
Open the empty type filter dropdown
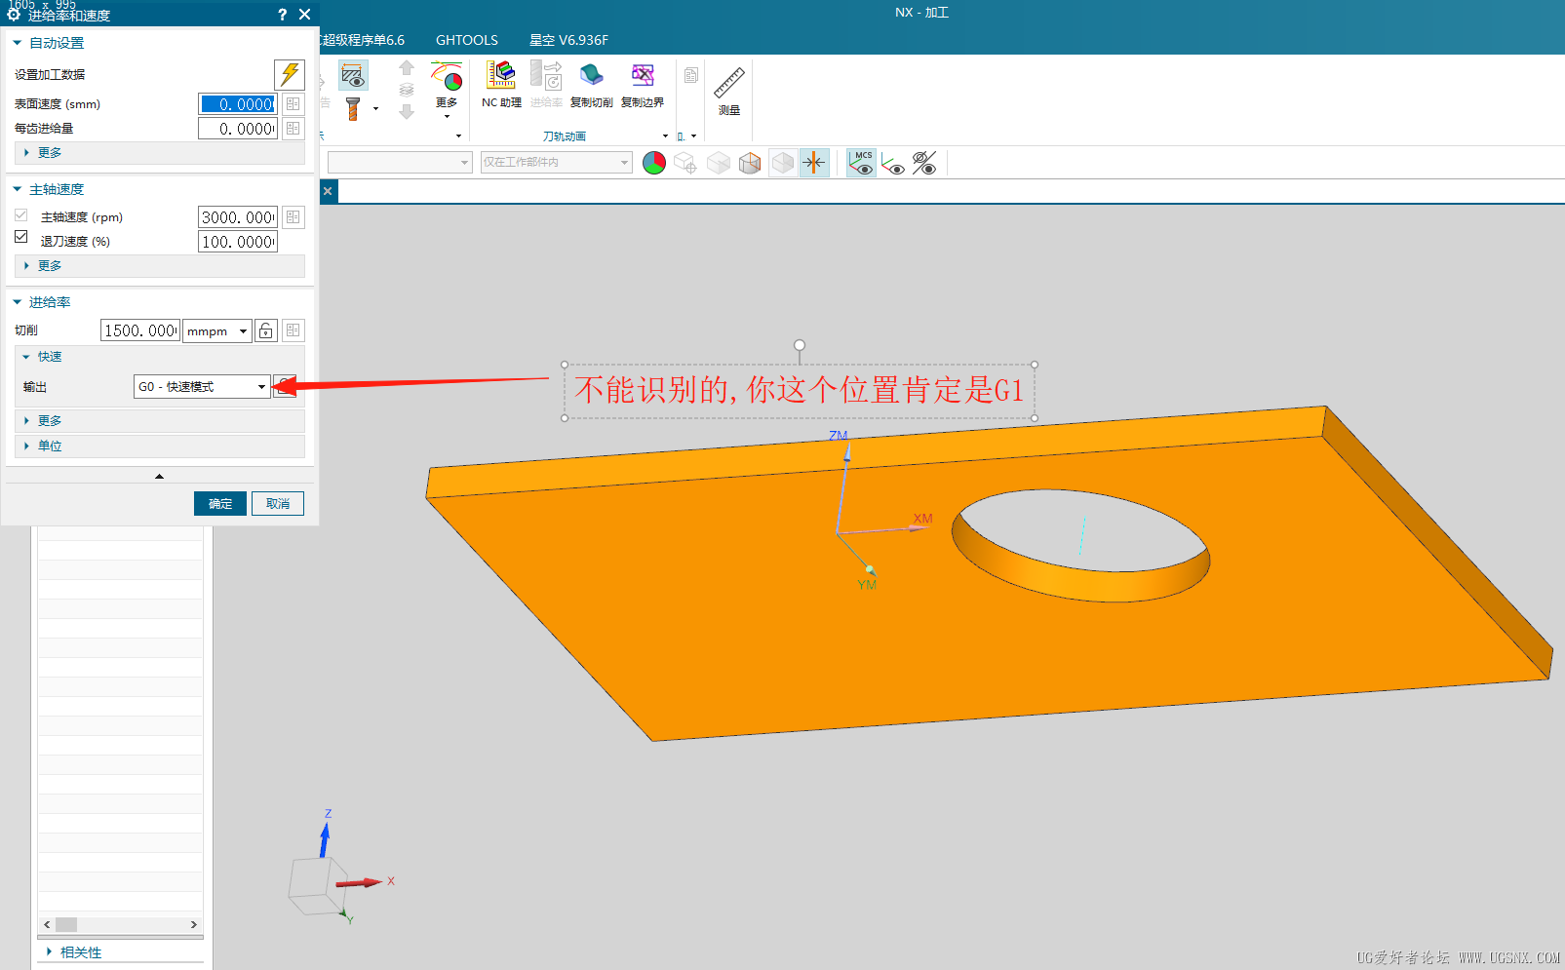[400, 163]
